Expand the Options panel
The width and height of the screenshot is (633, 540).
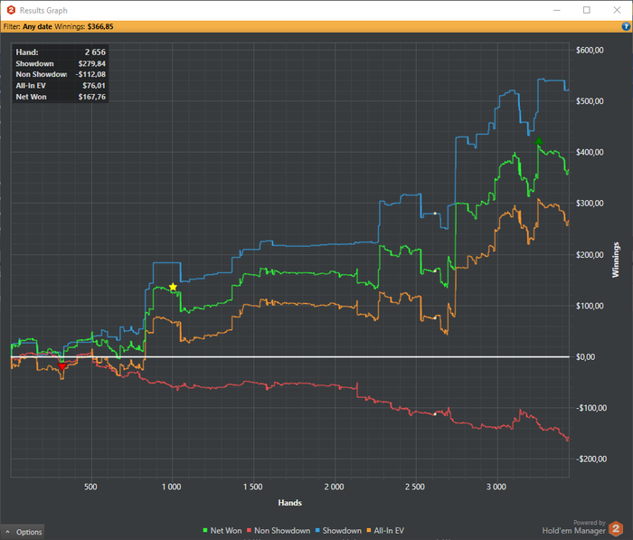point(23,532)
